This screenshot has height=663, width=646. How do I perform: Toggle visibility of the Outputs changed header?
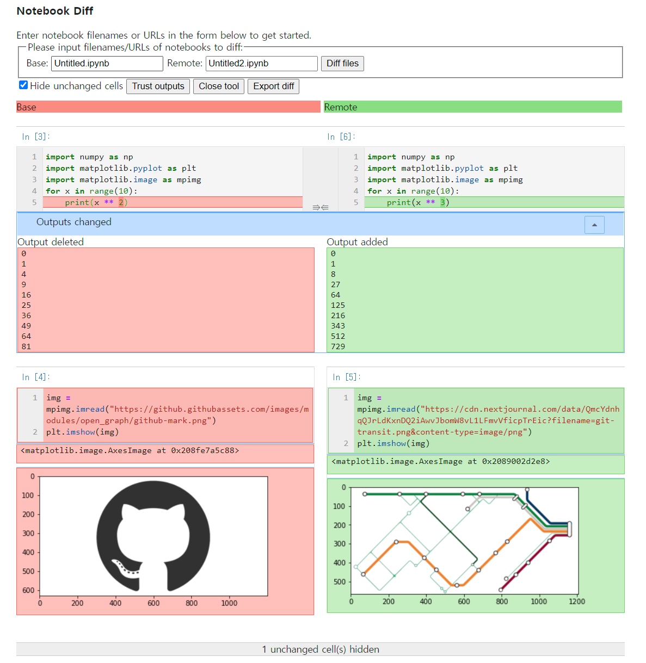tap(73, 222)
